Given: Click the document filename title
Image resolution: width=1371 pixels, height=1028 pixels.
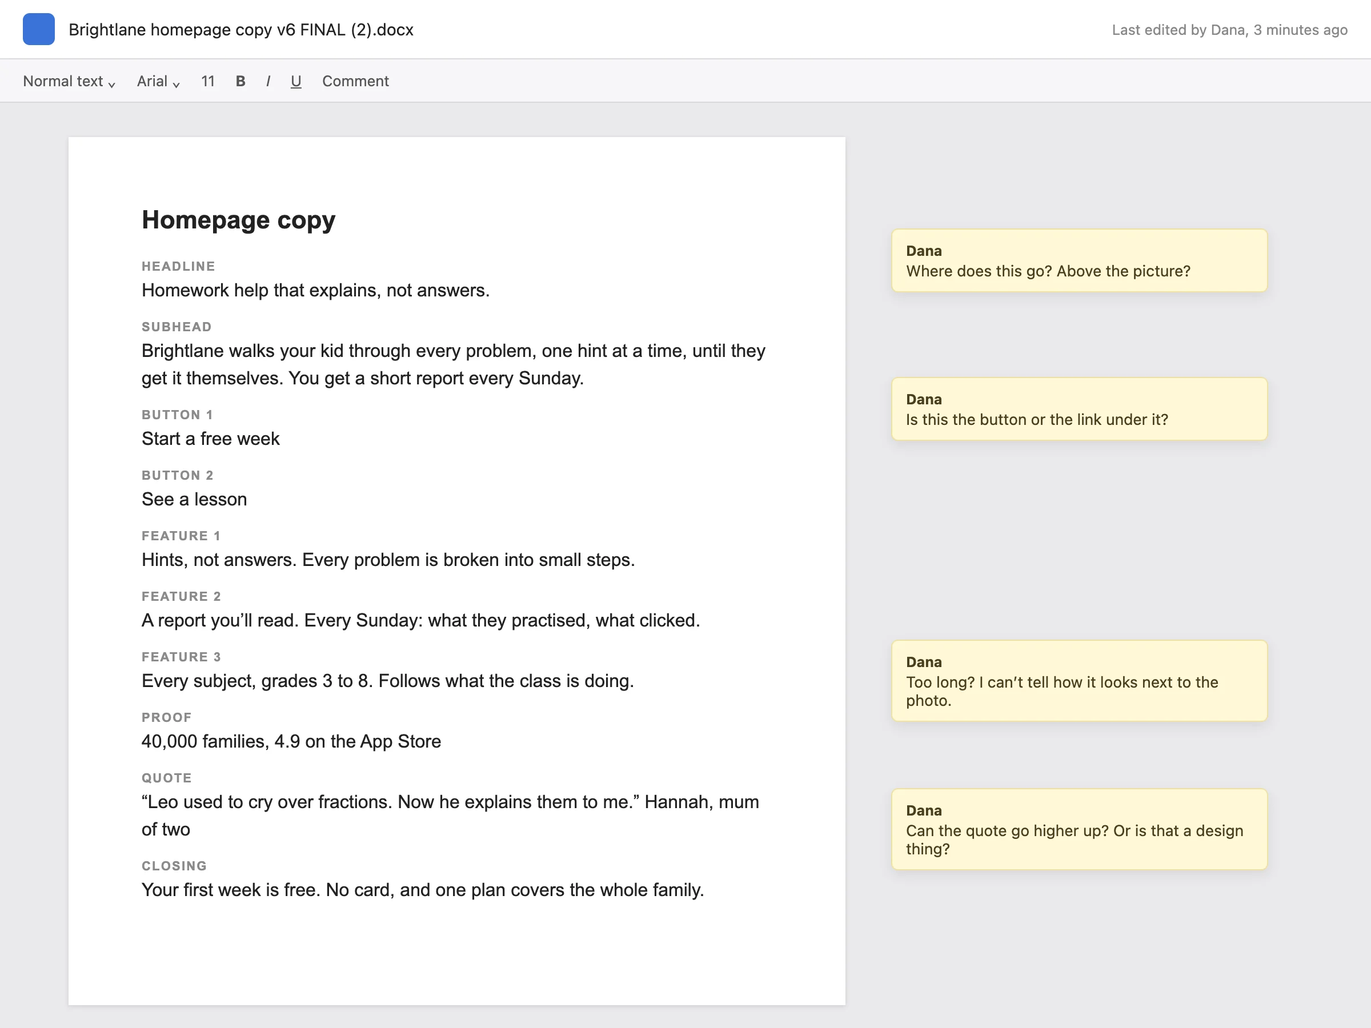Looking at the screenshot, I should (x=240, y=30).
